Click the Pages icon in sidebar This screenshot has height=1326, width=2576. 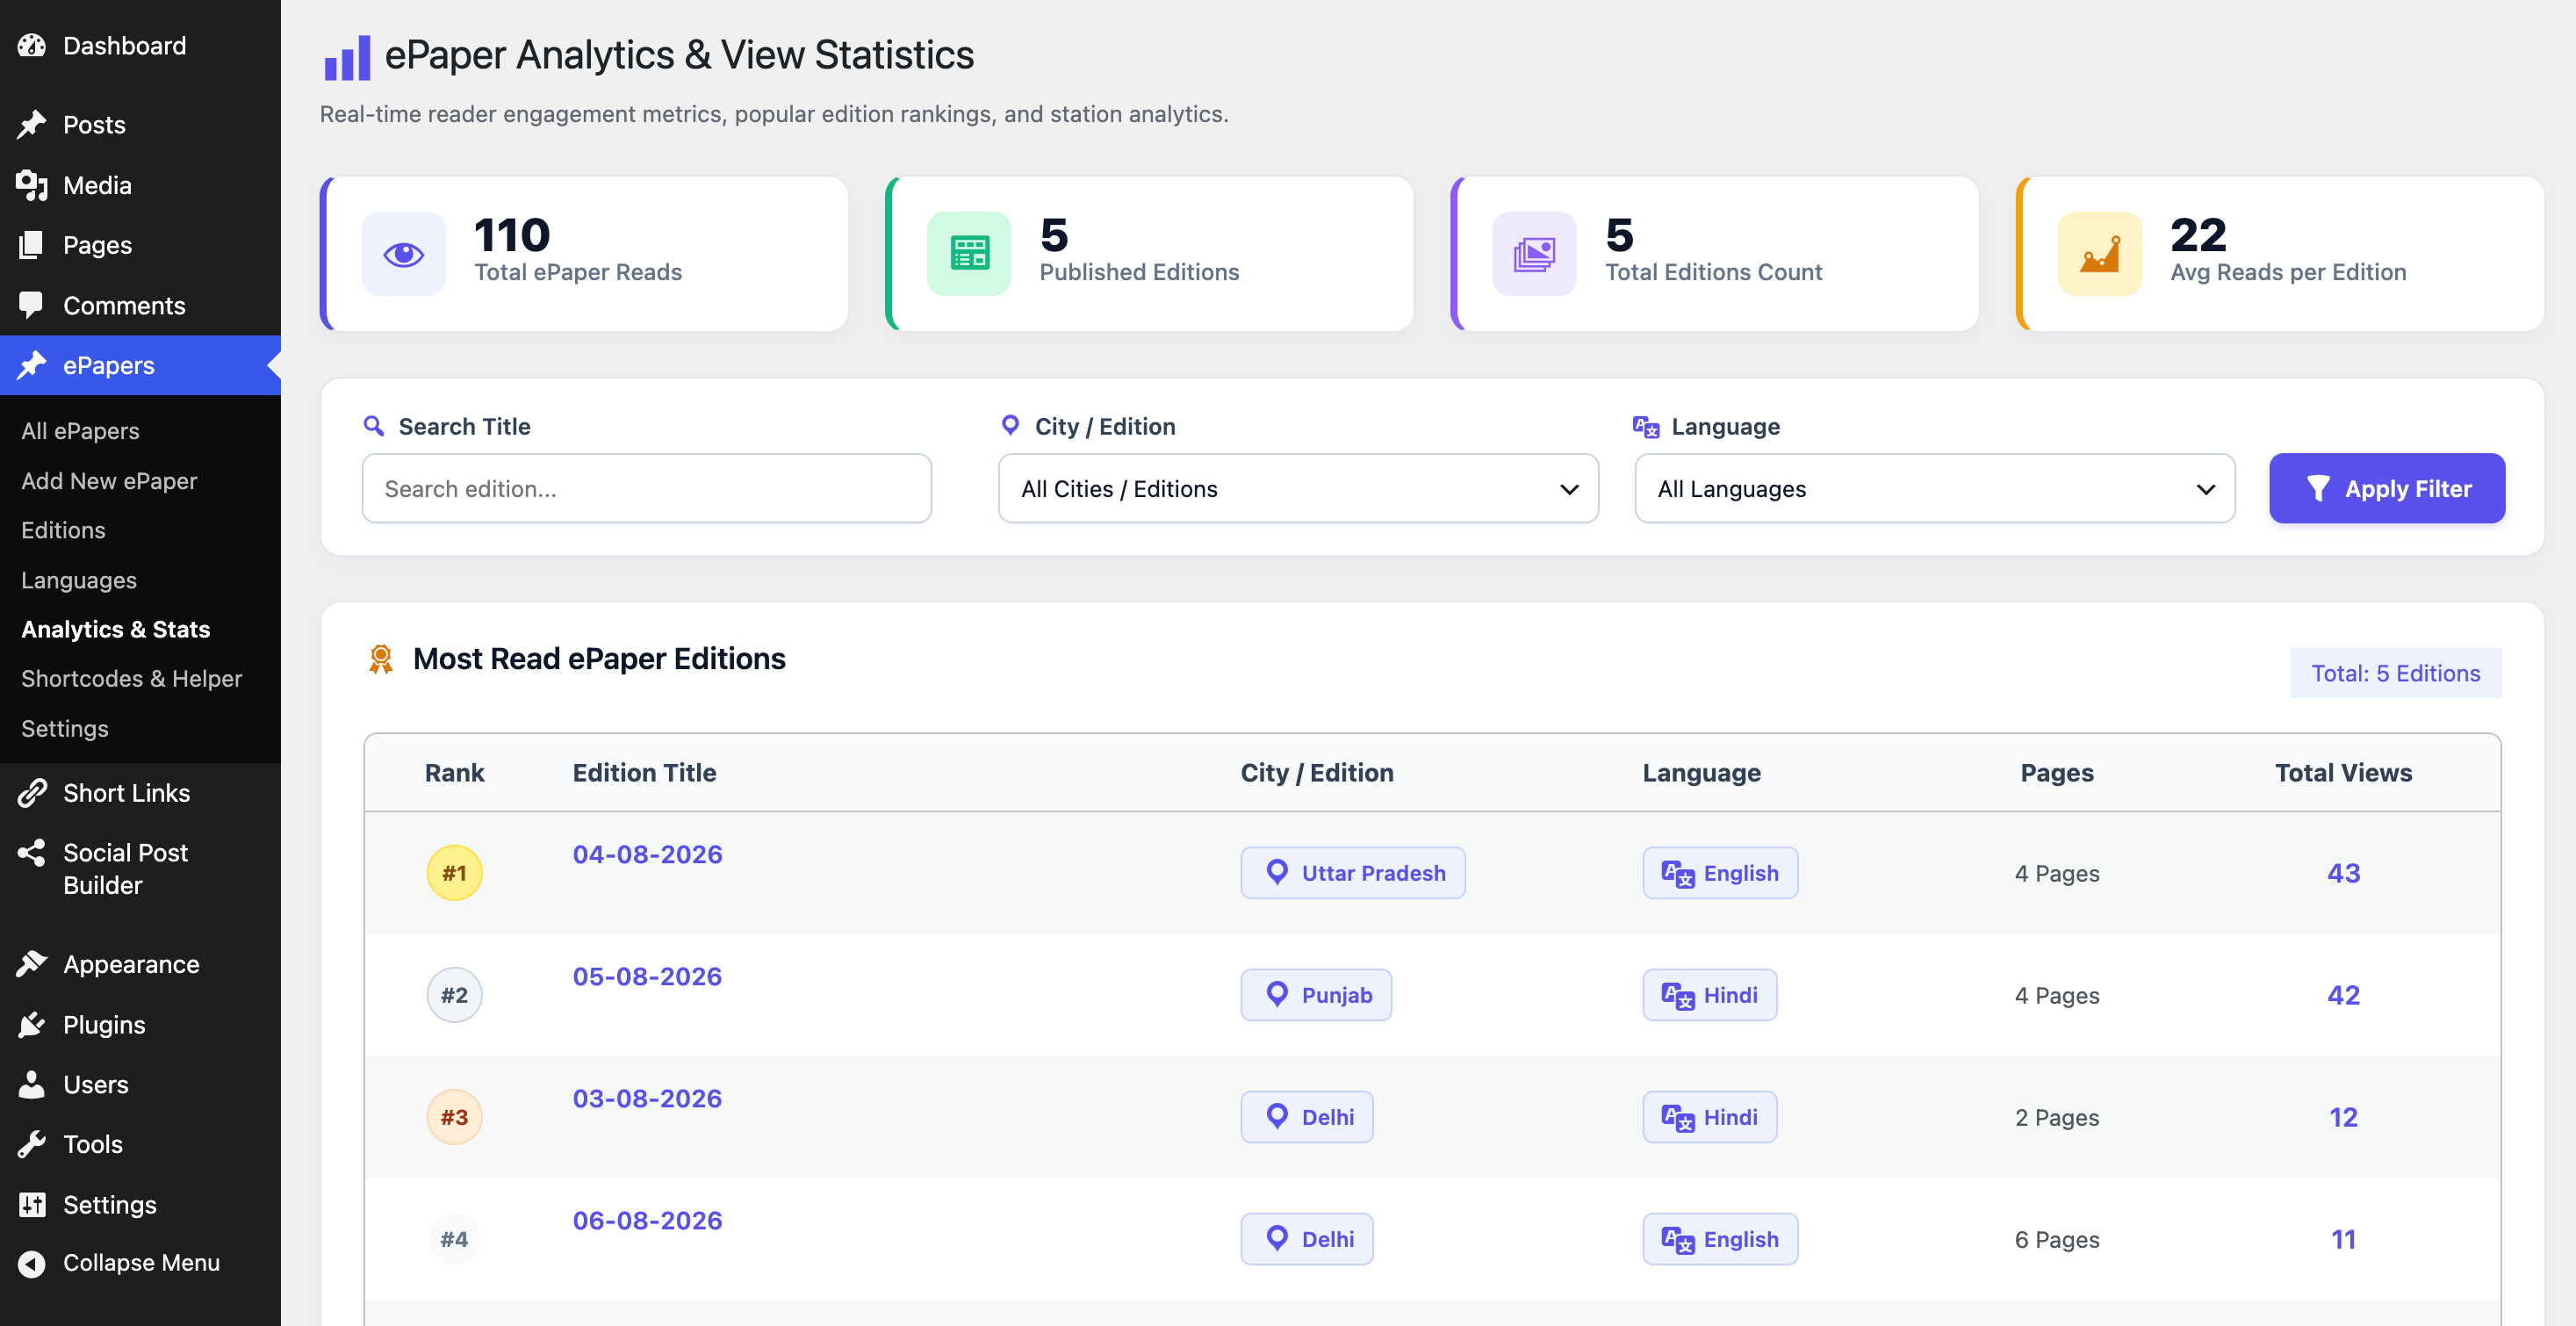tap(32, 245)
